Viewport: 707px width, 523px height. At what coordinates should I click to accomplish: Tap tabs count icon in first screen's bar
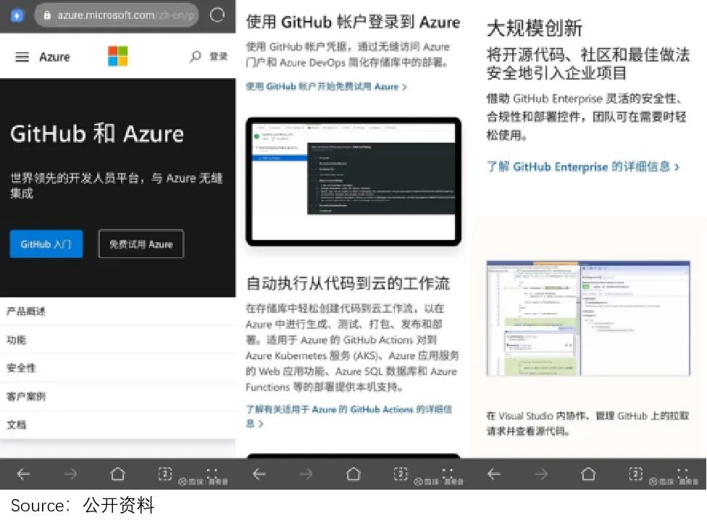[165, 474]
